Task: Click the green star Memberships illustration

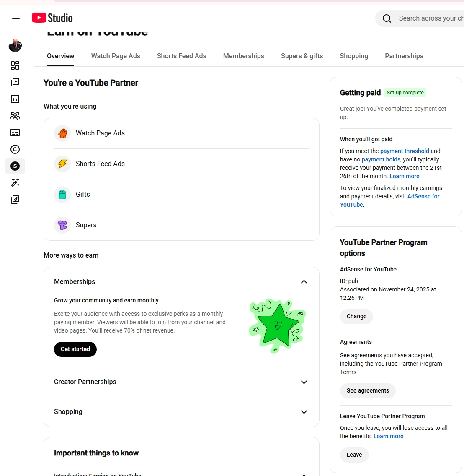Action: 277,326
